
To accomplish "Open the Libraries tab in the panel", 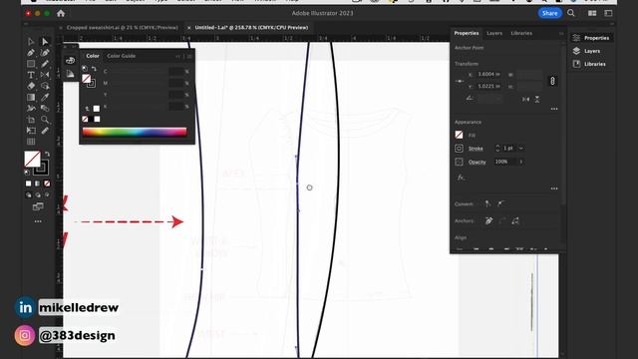I will [521, 33].
